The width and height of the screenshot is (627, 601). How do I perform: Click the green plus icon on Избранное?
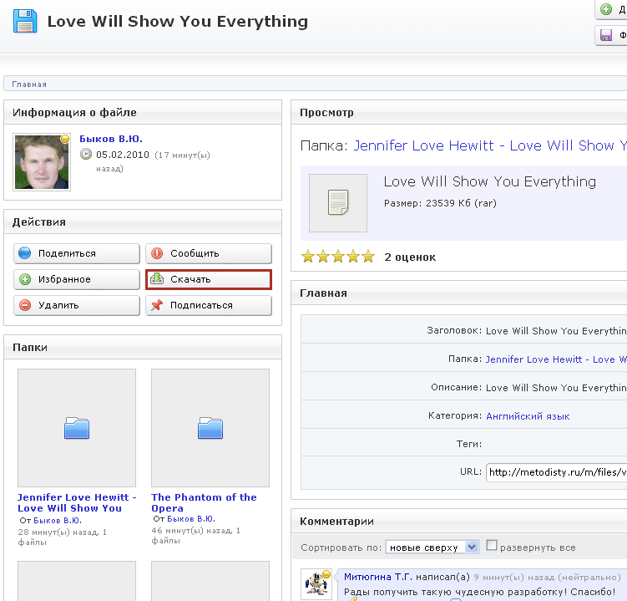click(25, 279)
